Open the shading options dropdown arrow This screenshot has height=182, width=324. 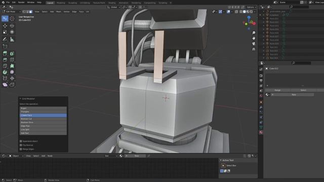(255, 12)
